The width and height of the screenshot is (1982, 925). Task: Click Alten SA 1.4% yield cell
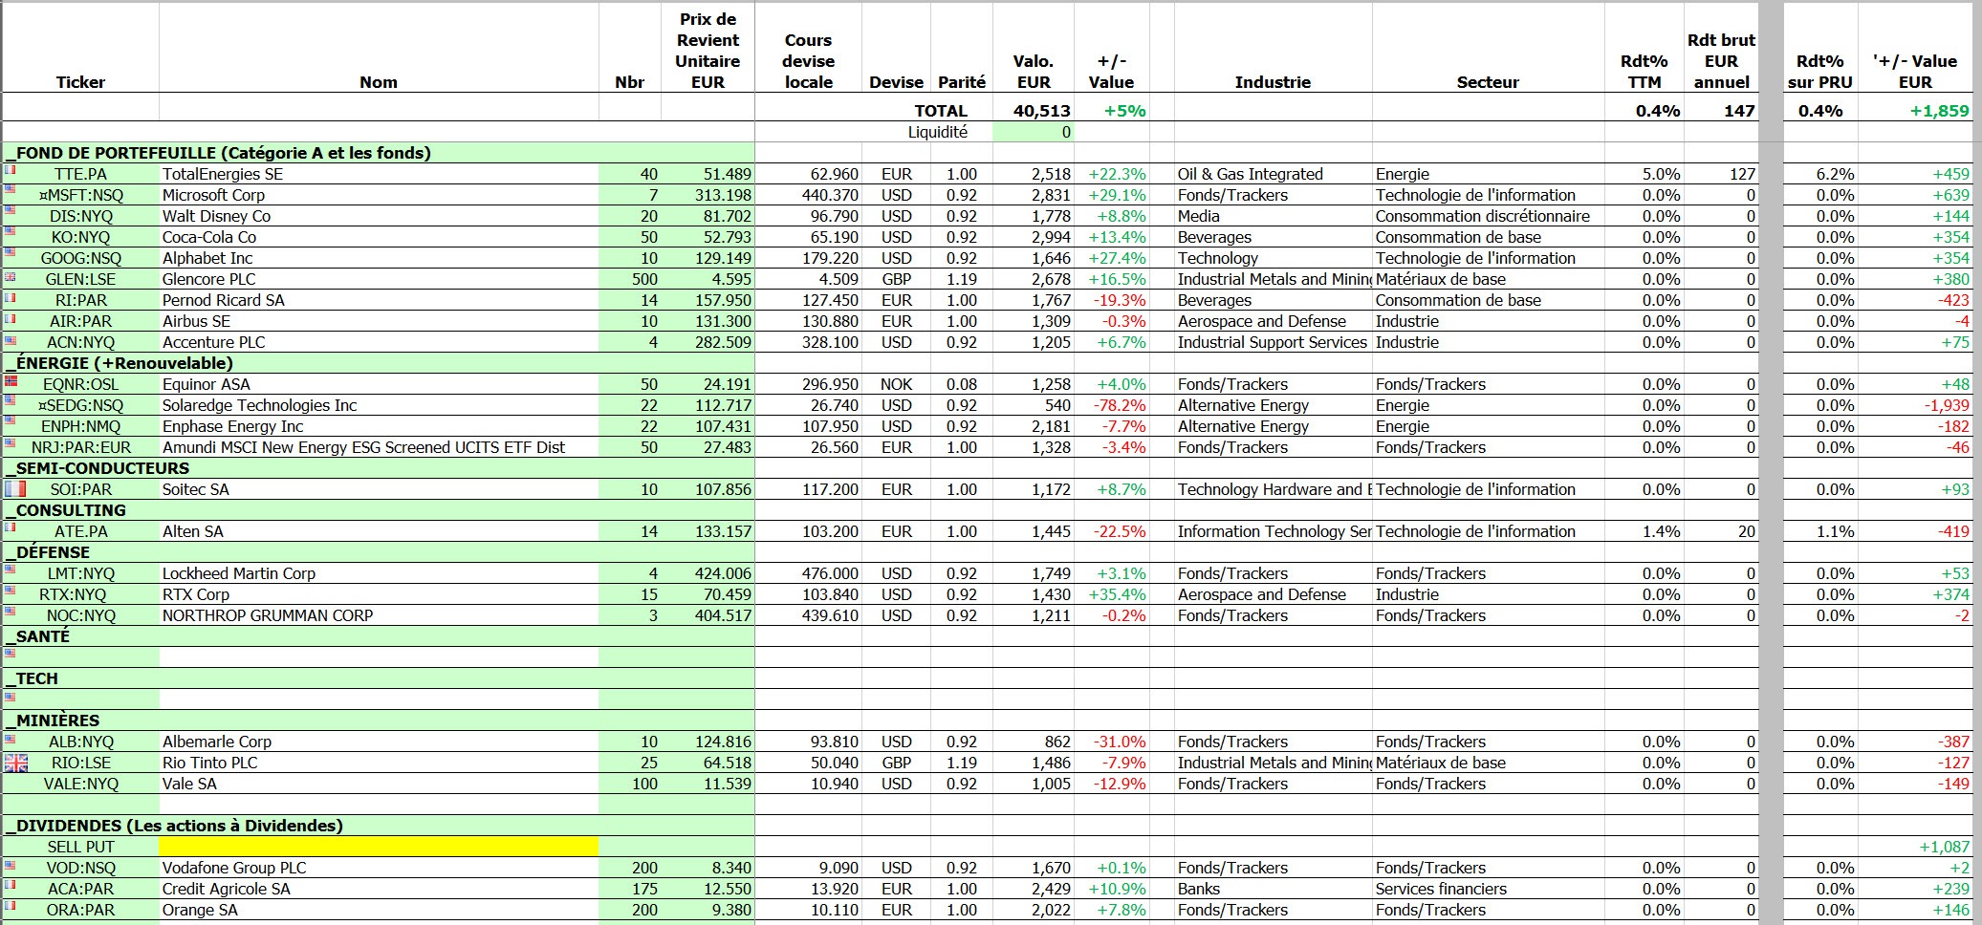tap(1644, 531)
